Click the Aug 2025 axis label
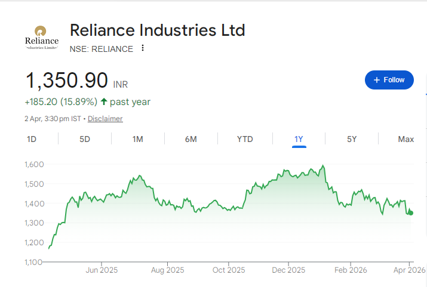Screen dimensions: 427x287 [x=167, y=270]
